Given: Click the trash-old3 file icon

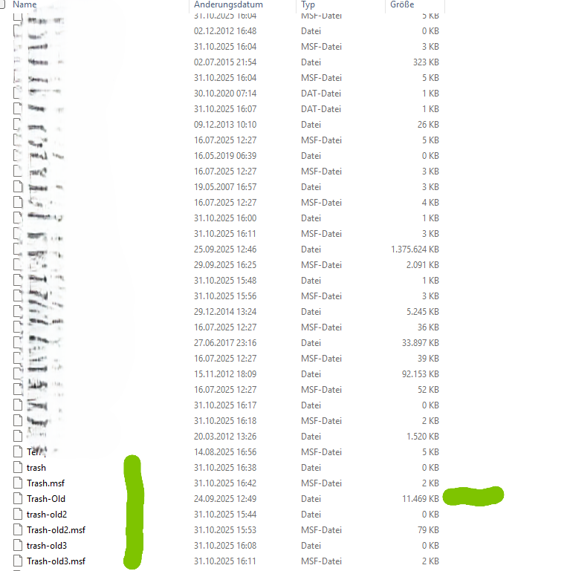Looking at the screenshot, I should pyautogui.click(x=18, y=546).
